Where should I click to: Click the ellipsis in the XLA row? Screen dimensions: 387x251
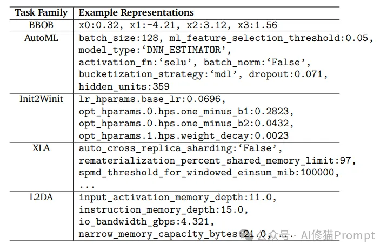pyautogui.click(x=87, y=187)
